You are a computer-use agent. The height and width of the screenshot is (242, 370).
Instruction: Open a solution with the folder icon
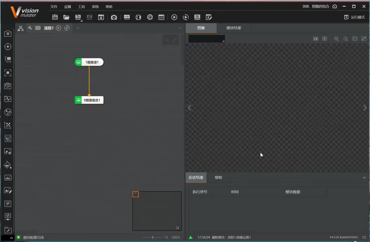click(x=66, y=17)
